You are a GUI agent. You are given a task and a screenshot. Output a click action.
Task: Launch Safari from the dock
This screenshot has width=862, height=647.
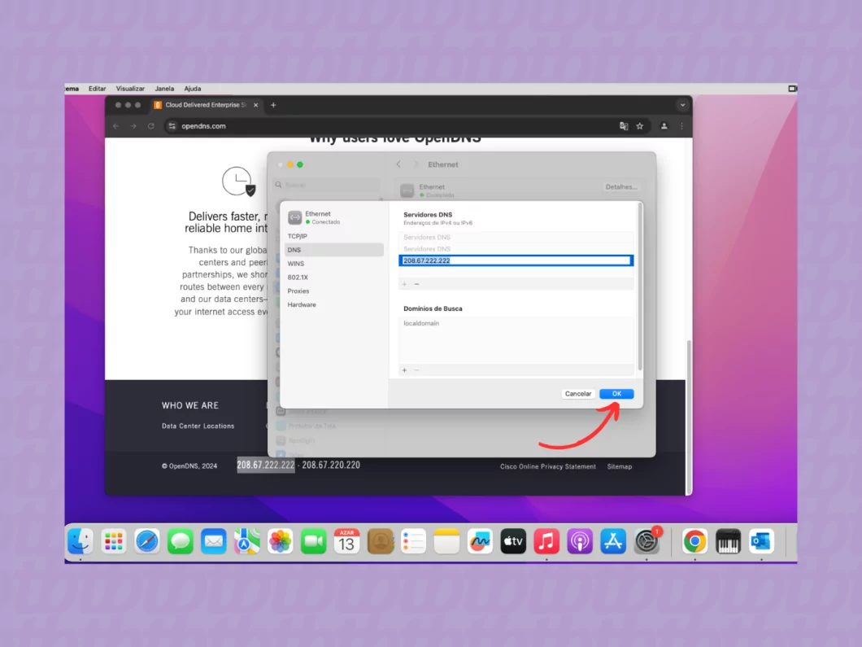(146, 541)
